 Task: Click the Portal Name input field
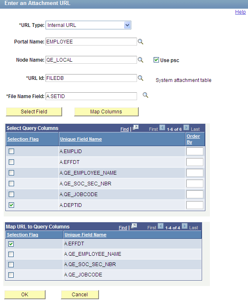(91, 42)
